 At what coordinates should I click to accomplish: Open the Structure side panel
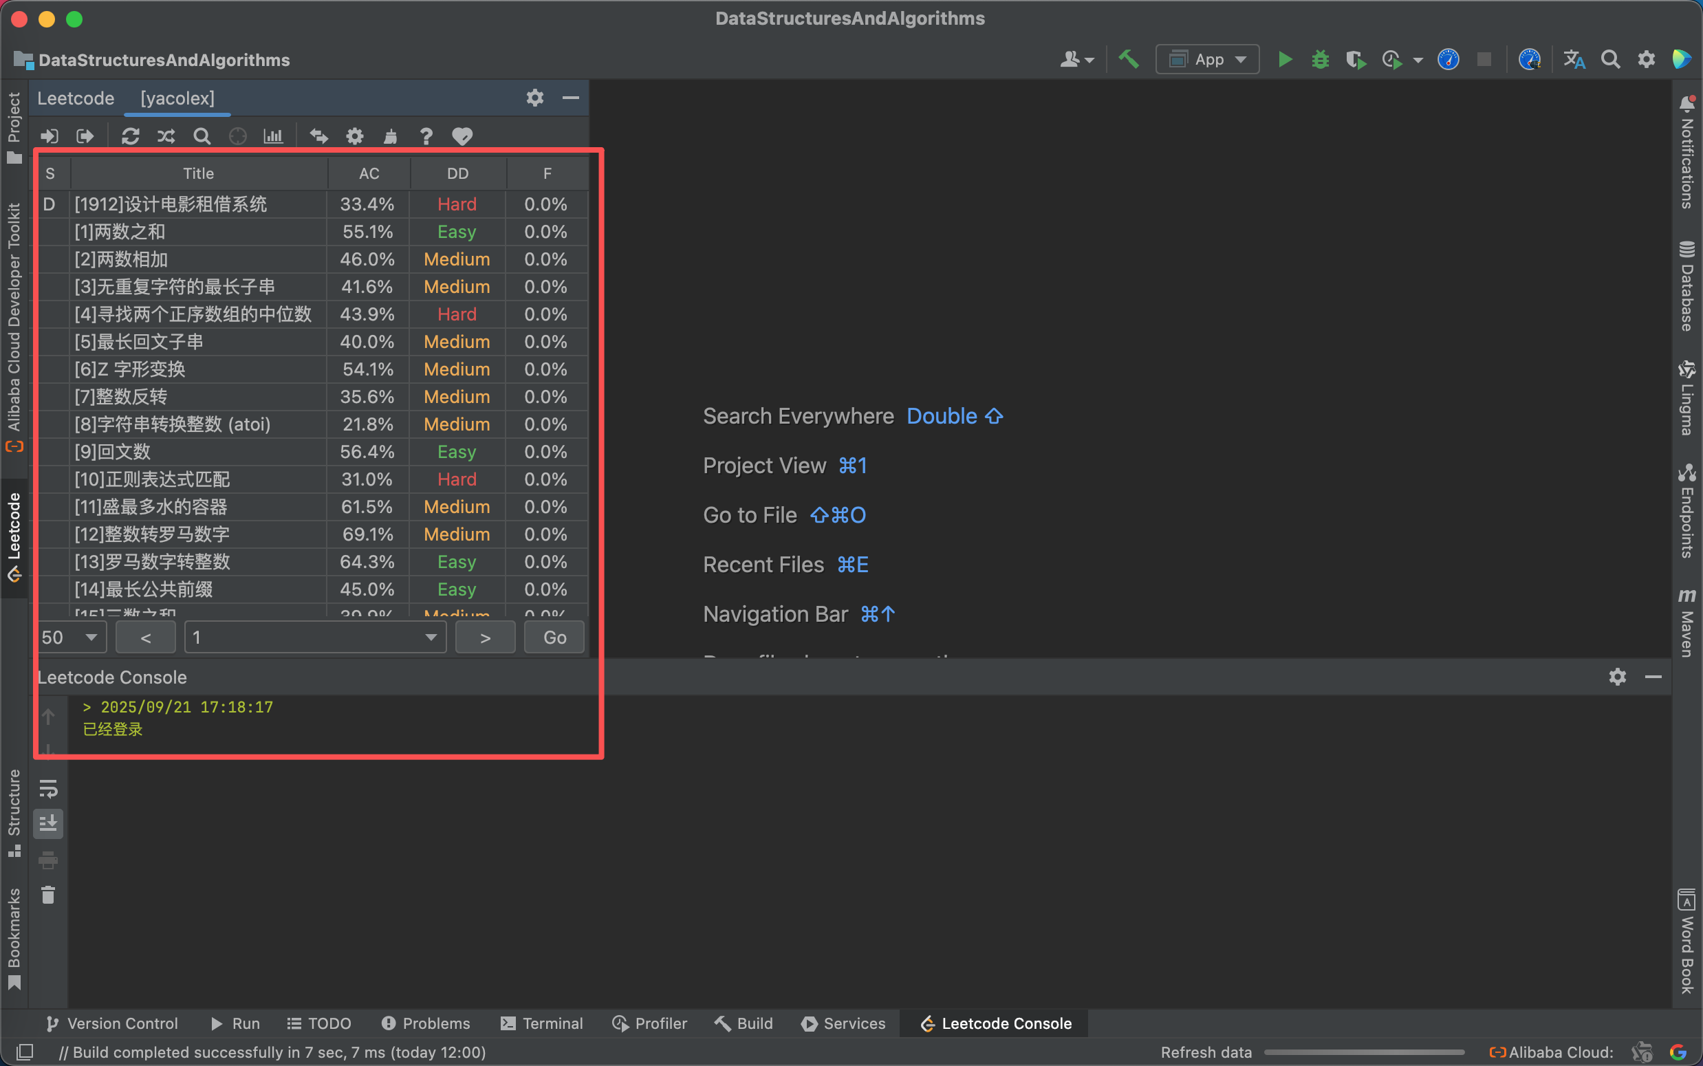tap(14, 813)
